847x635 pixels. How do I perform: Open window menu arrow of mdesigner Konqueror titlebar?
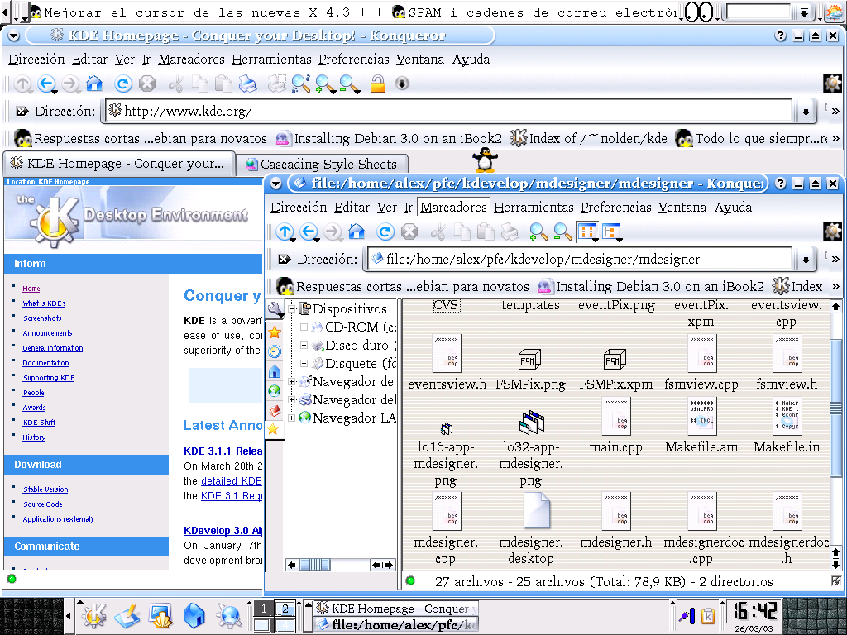tap(276, 184)
